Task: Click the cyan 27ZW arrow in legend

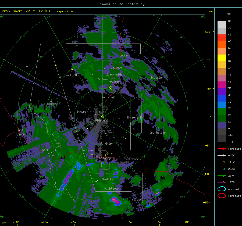Action: pyautogui.click(x=222, y=169)
